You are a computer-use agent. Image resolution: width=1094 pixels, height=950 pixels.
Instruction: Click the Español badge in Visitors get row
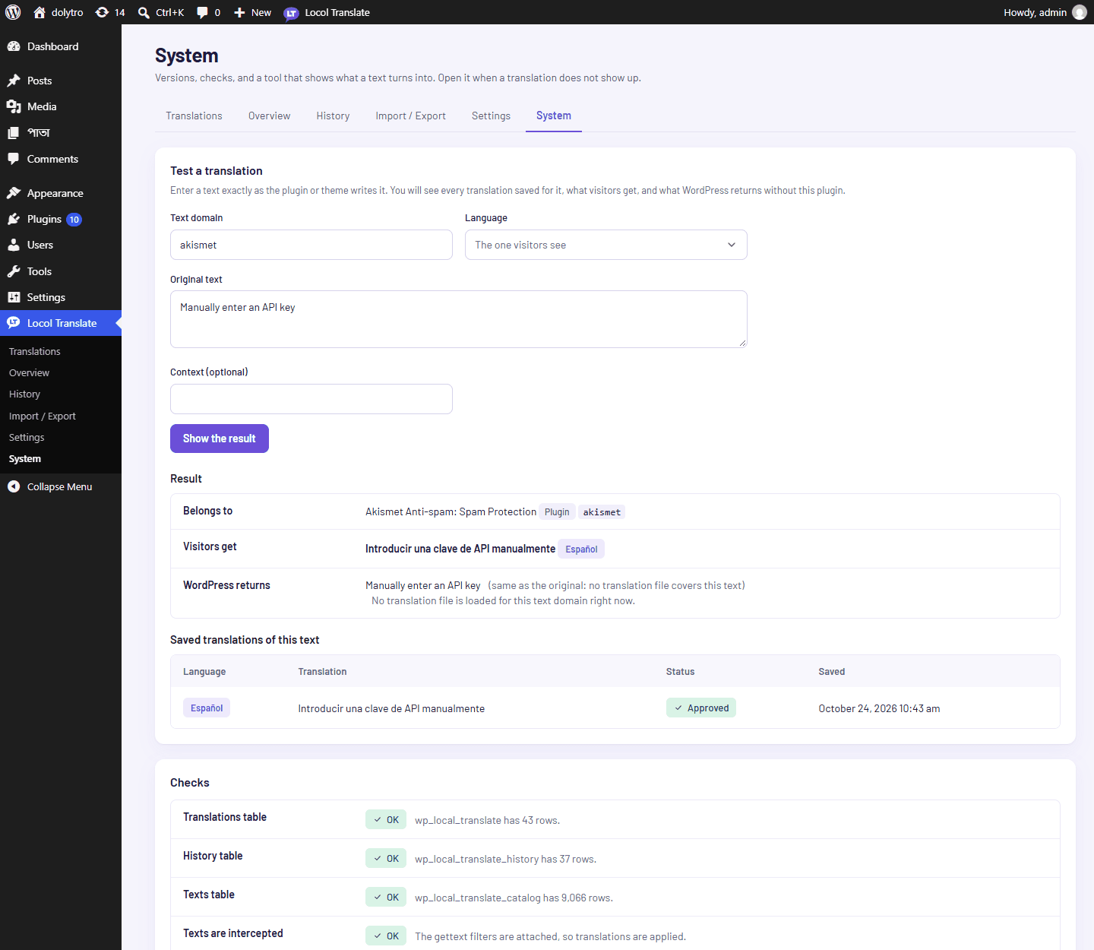[x=581, y=549]
